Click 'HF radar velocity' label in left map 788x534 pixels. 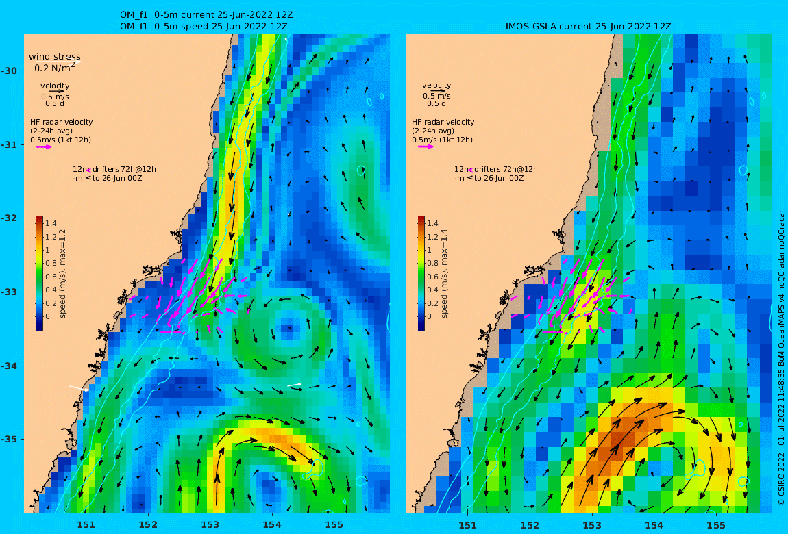[x=61, y=122]
